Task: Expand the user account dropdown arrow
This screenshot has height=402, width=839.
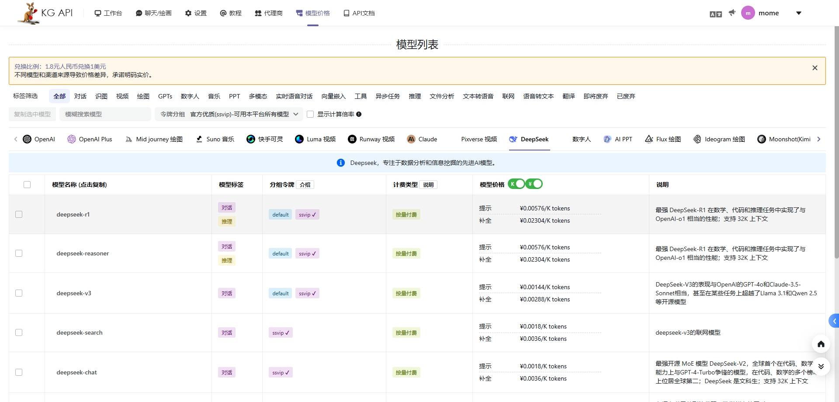Action: click(798, 13)
